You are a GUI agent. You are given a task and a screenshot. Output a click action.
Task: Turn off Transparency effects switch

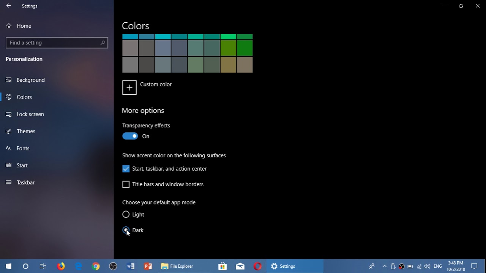130,136
